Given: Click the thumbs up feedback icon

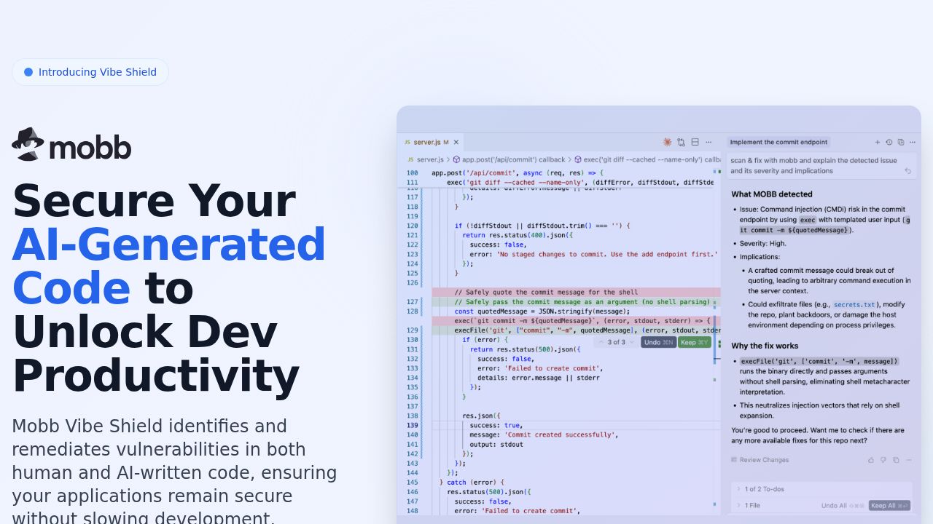Looking at the screenshot, I should 871,460.
